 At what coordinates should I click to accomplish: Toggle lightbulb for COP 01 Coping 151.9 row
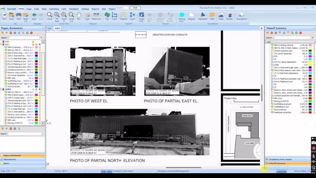pos(40,98)
